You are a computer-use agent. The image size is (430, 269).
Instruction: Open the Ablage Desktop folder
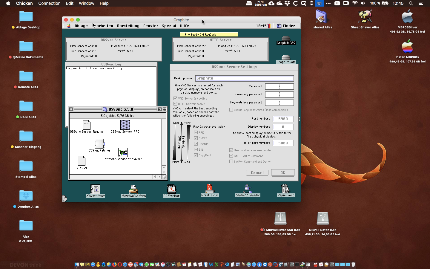point(26,16)
